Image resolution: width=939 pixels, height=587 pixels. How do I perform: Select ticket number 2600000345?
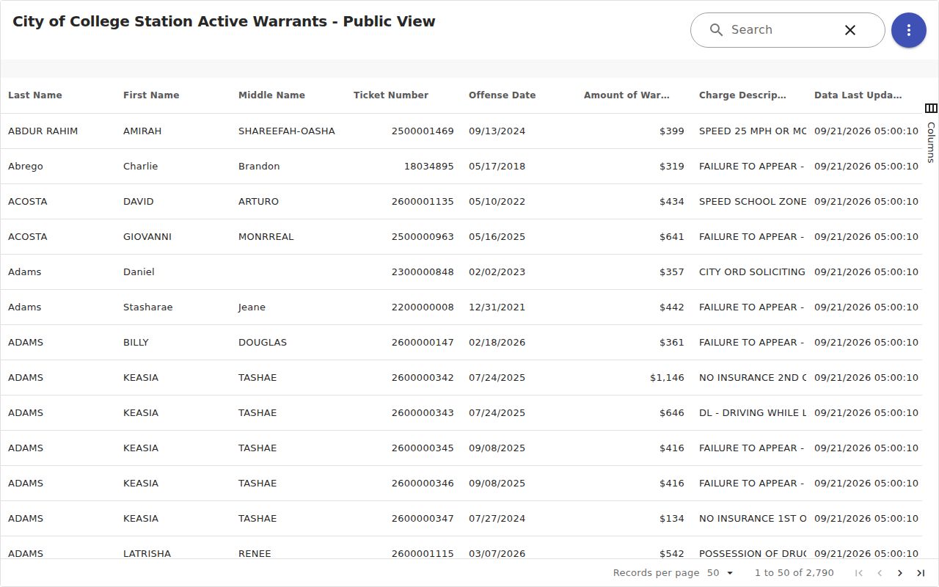(x=423, y=448)
